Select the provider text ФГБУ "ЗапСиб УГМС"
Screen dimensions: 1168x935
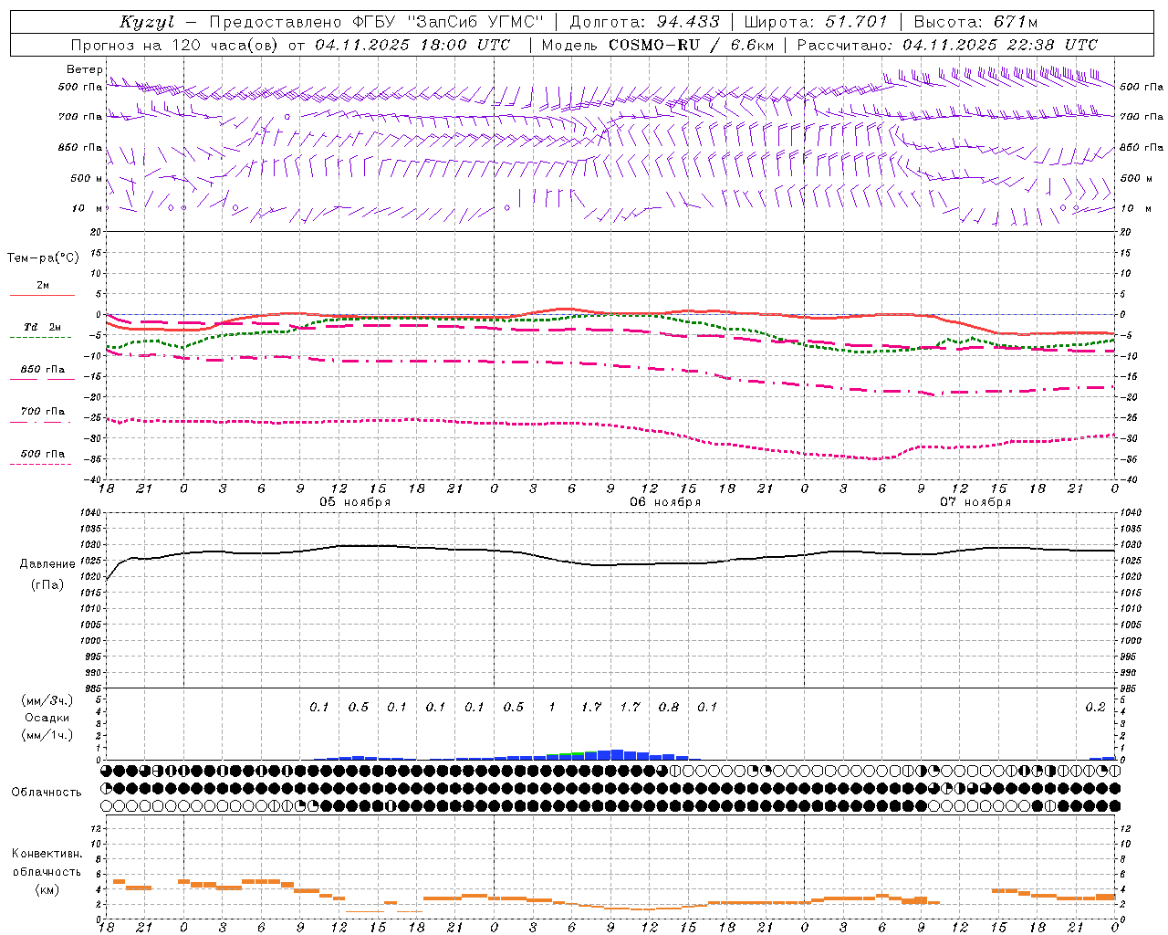448,22
